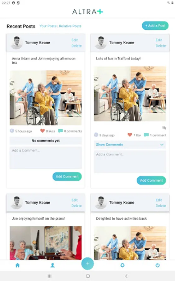Focus the comment field under Trafford post
The height and width of the screenshot is (281, 175).
point(130,162)
